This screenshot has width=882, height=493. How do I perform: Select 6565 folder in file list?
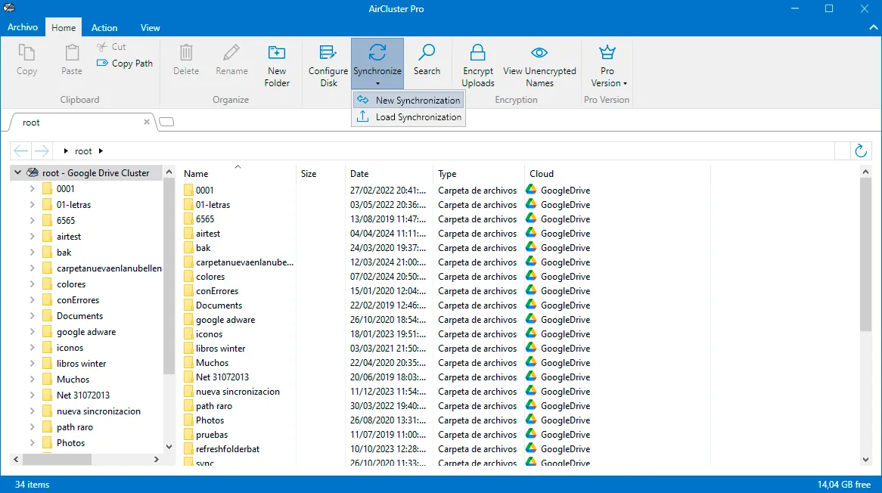coord(205,219)
